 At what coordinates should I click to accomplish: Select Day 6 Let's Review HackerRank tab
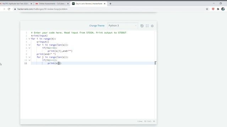(x=89, y=4)
